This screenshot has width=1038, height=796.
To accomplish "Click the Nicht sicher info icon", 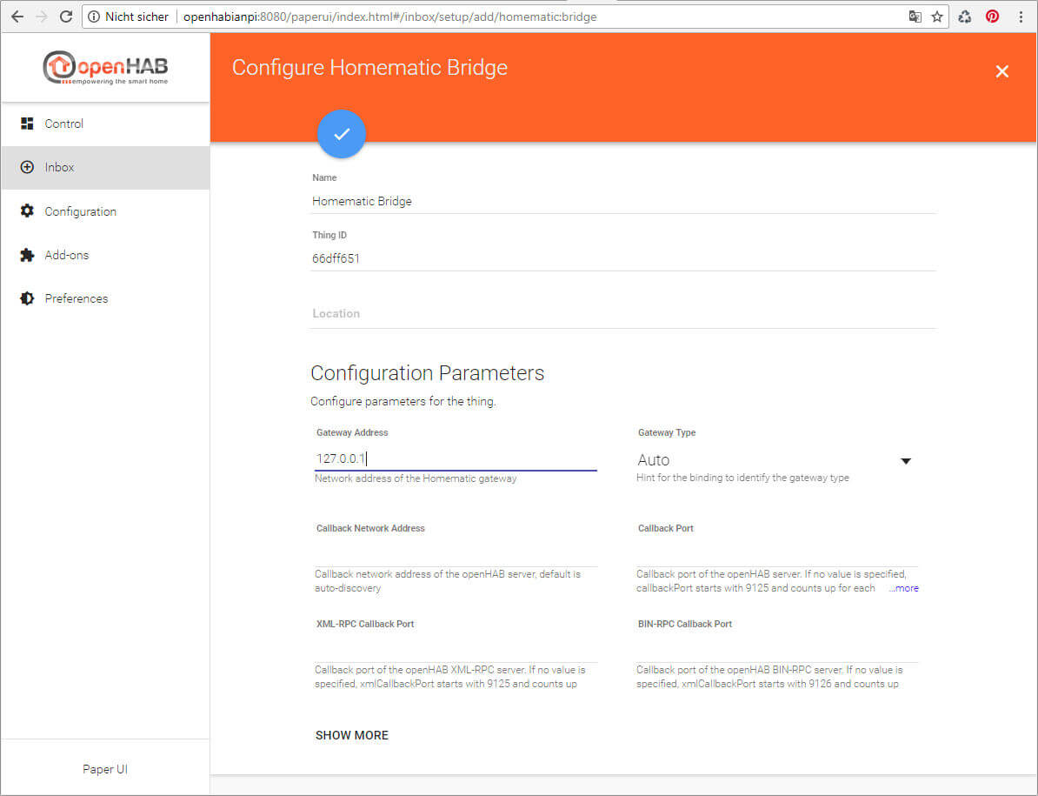I will (94, 17).
